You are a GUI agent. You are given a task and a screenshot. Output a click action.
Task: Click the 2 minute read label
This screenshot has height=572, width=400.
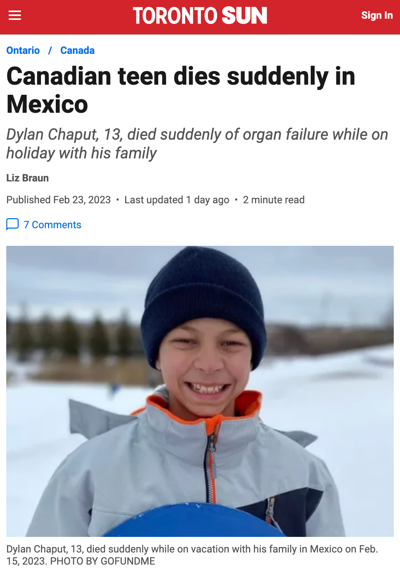(274, 200)
